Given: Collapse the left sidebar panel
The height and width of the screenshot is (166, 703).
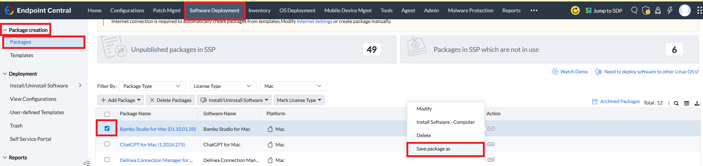Looking at the screenshot, I should (x=86, y=163).
